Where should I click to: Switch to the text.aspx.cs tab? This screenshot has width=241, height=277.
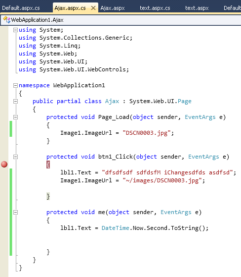tap(155, 8)
